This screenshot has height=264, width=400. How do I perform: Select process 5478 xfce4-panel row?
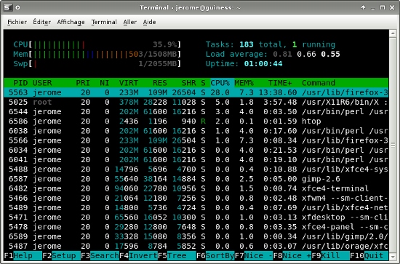click(196, 227)
